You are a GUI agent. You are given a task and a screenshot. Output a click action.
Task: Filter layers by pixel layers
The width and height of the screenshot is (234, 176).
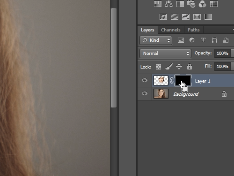[181, 40]
